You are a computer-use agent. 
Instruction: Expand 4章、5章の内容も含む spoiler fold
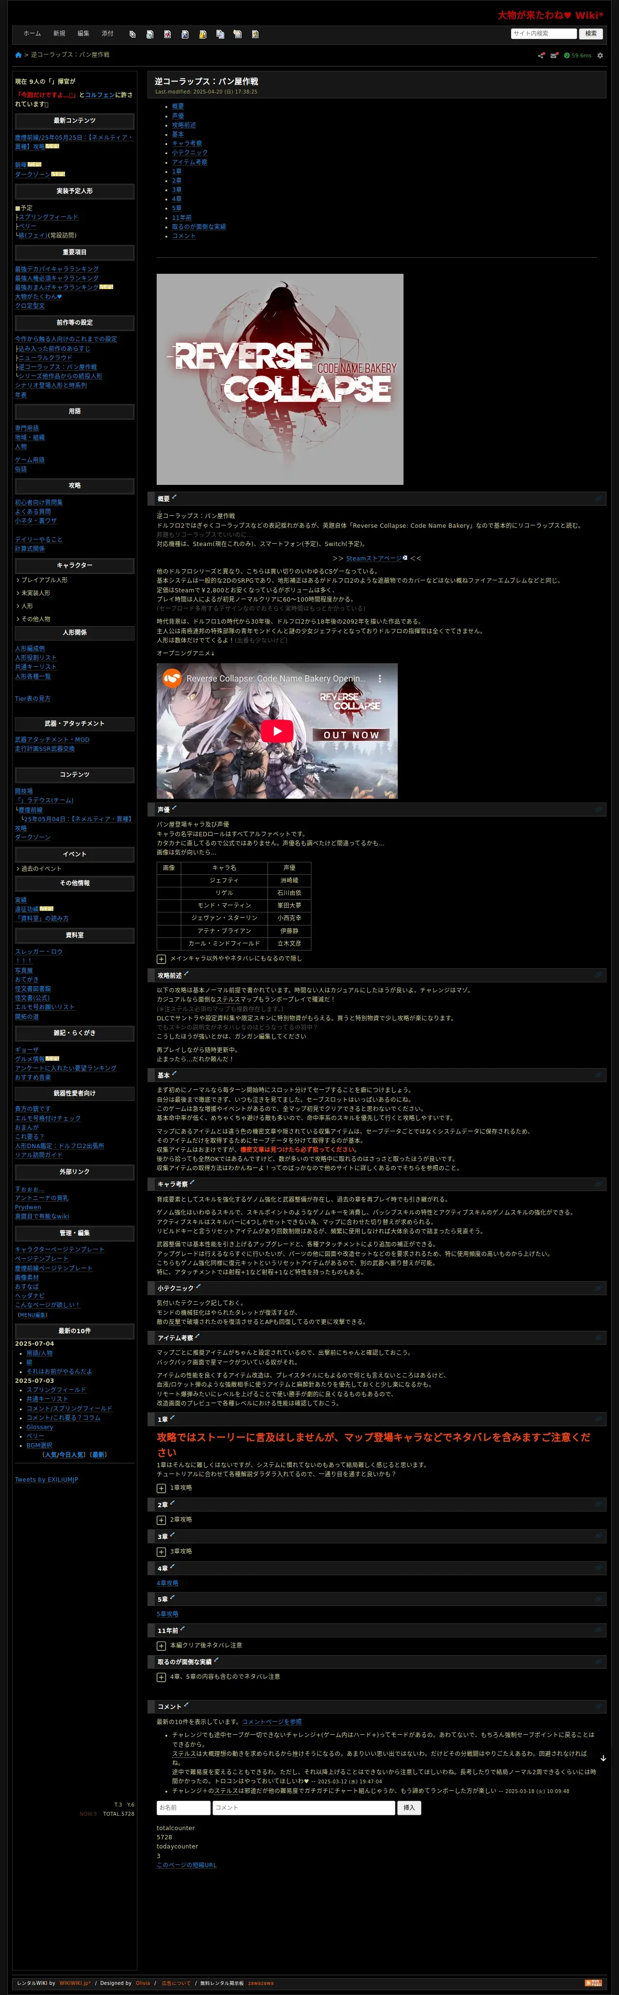161,1677
